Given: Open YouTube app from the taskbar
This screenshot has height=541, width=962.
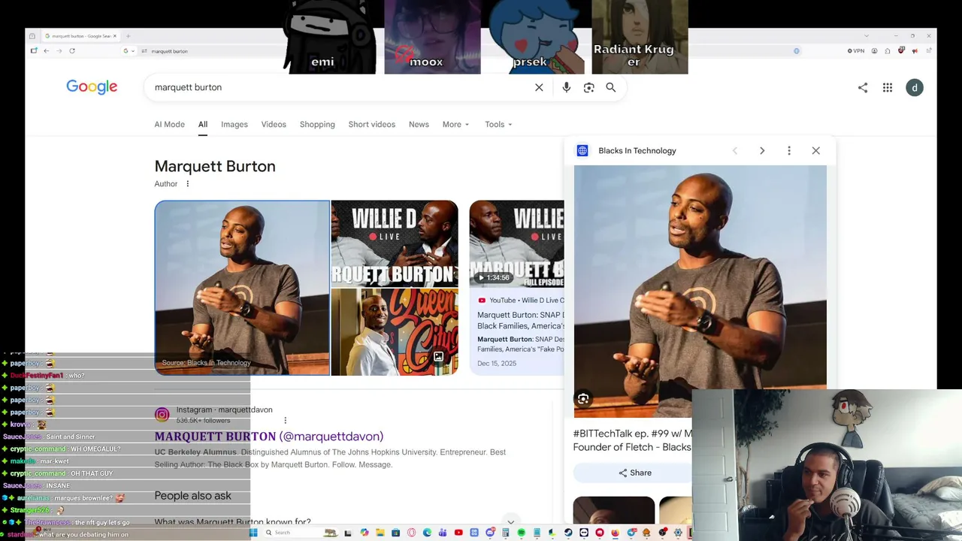Looking at the screenshot, I should 458,533.
